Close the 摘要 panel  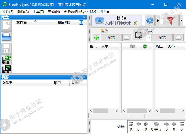tap(84, 77)
